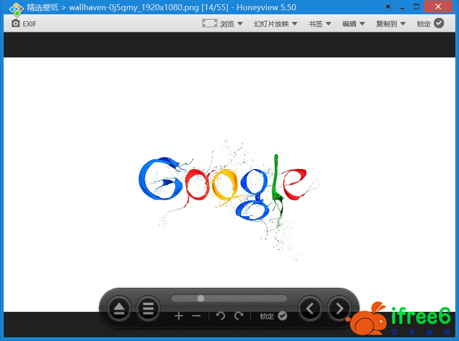Open the 编辑 edit menu
The width and height of the screenshot is (459, 341).
tap(354, 24)
